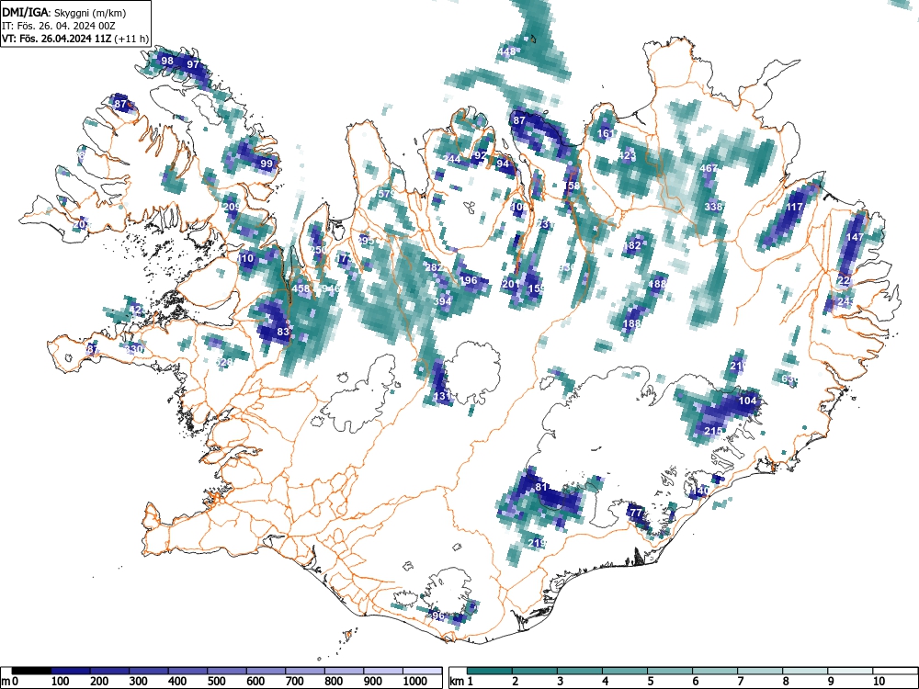Click the dark teal 1–2 km legend swatch

pos(490,671)
